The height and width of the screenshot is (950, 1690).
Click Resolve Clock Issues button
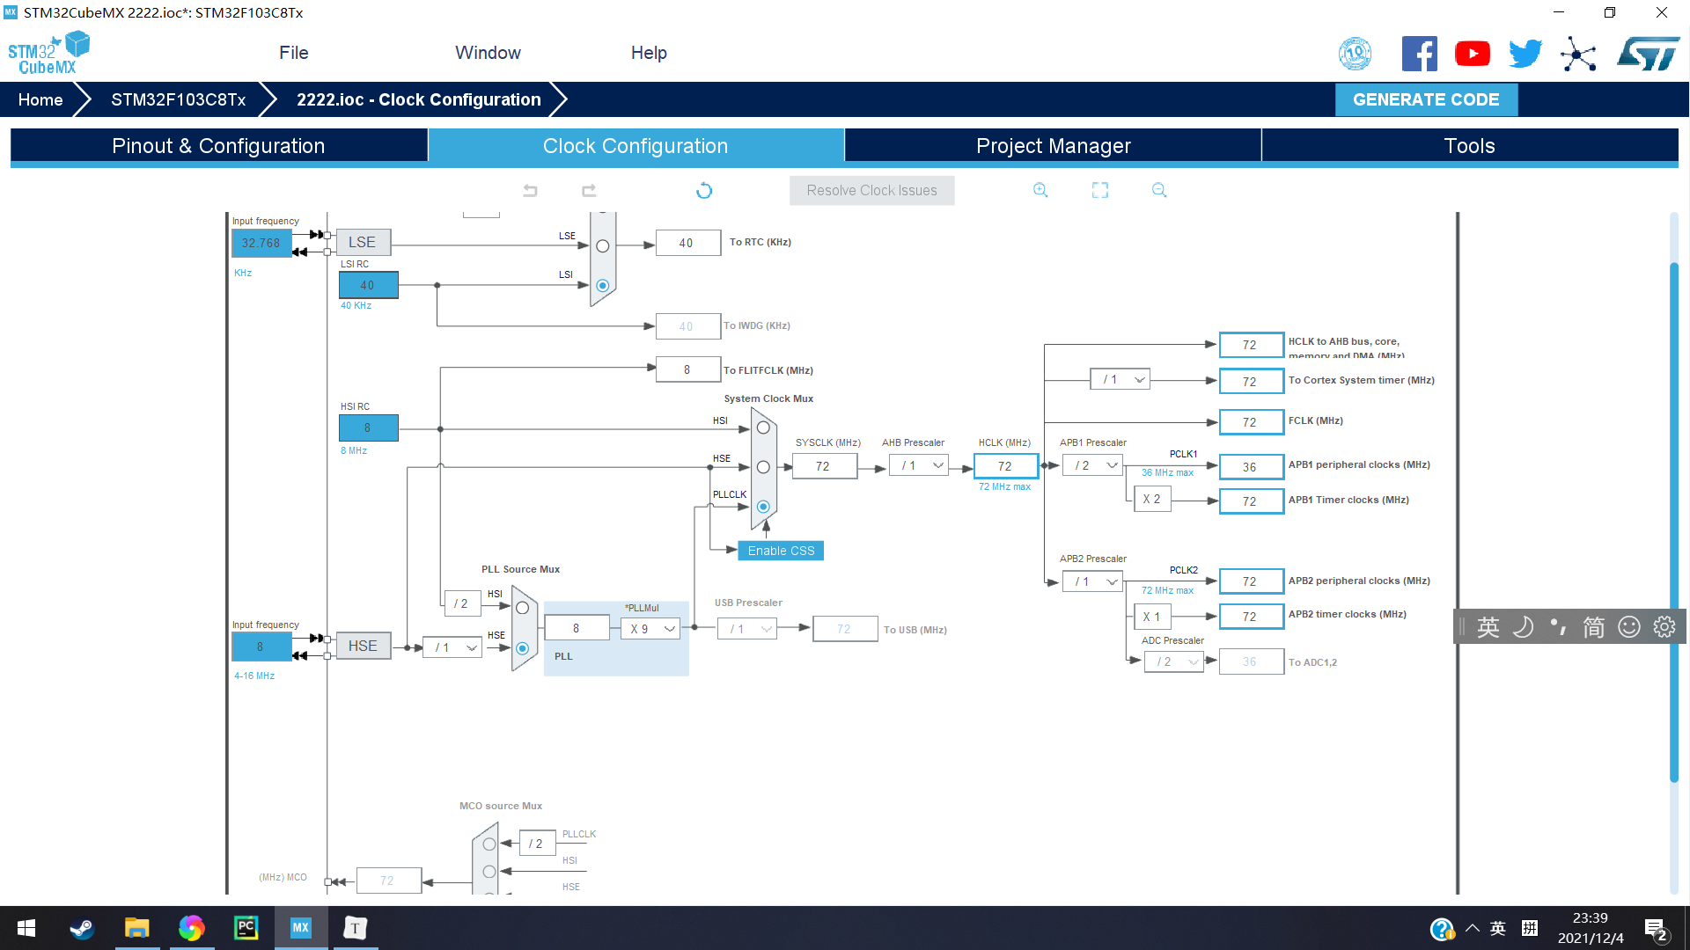(x=871, y=190)
